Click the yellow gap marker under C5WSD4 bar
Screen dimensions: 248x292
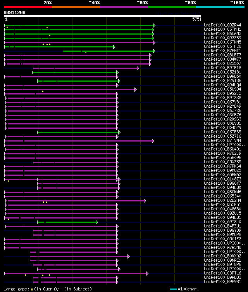tap(43, 91)
